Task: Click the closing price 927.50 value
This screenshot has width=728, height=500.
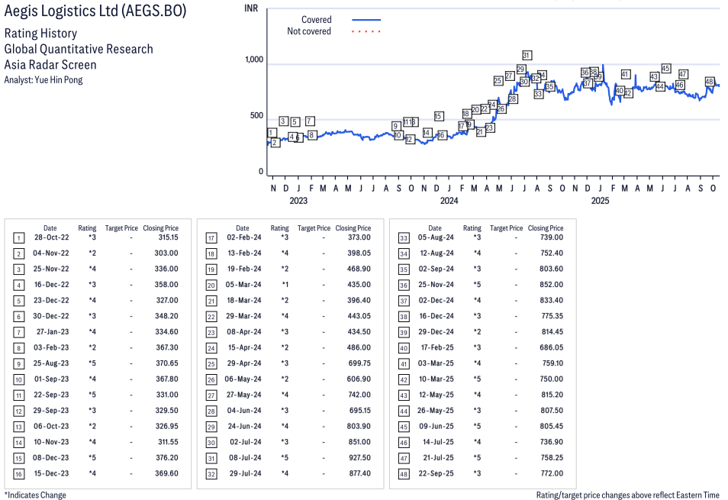Action: tap(356, 457)
